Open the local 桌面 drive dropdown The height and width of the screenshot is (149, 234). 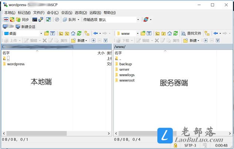pos(23,33)
